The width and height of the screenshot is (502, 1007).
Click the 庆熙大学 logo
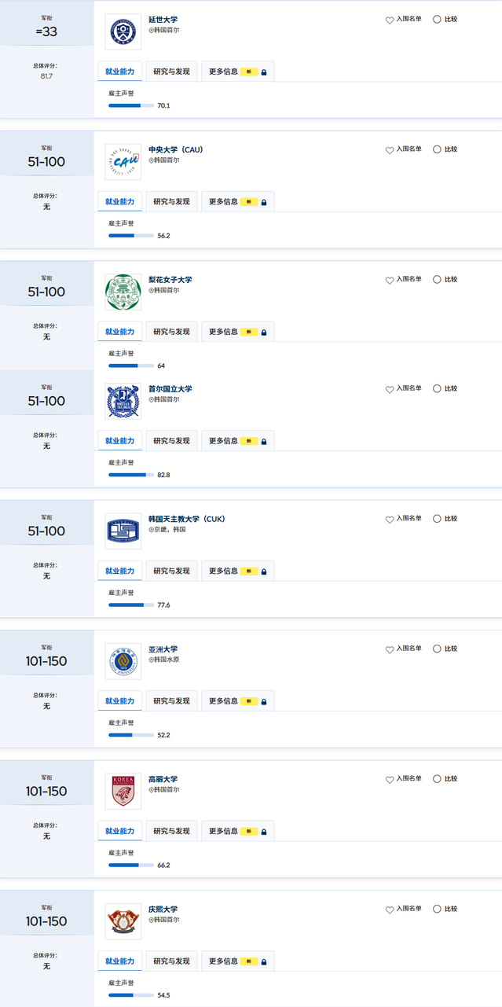123,921
